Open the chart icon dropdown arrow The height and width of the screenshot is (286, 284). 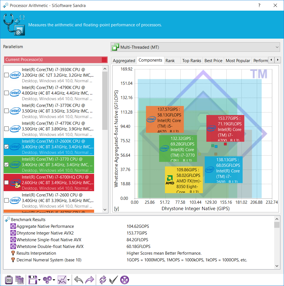tap(68, 280)
